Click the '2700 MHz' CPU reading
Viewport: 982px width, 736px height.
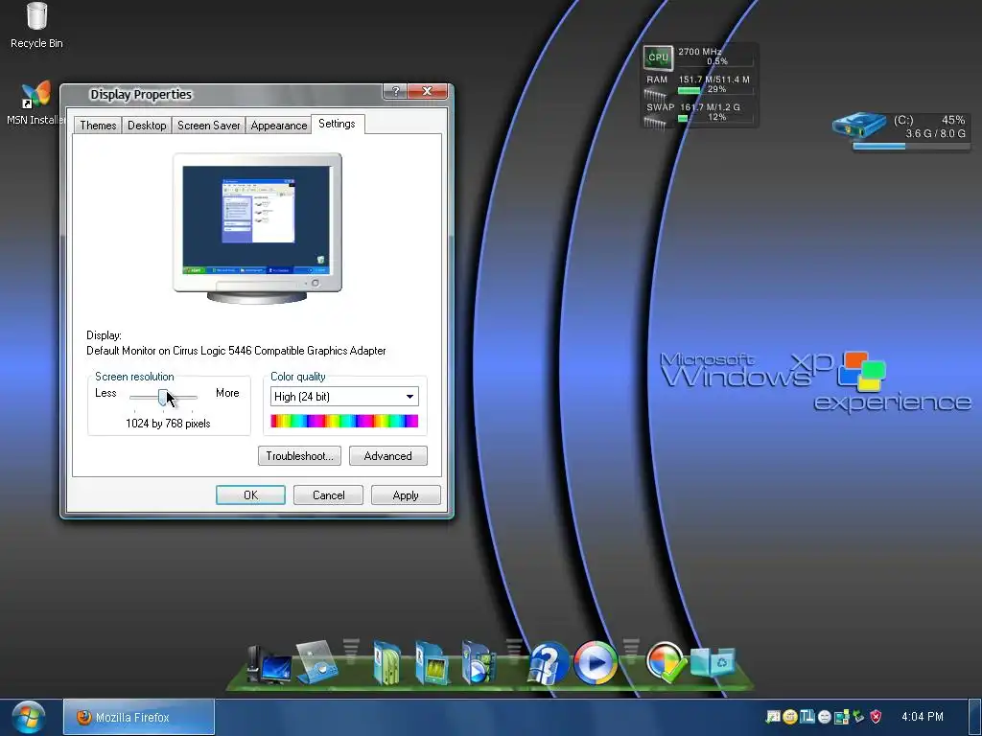(x=699, y=52)
